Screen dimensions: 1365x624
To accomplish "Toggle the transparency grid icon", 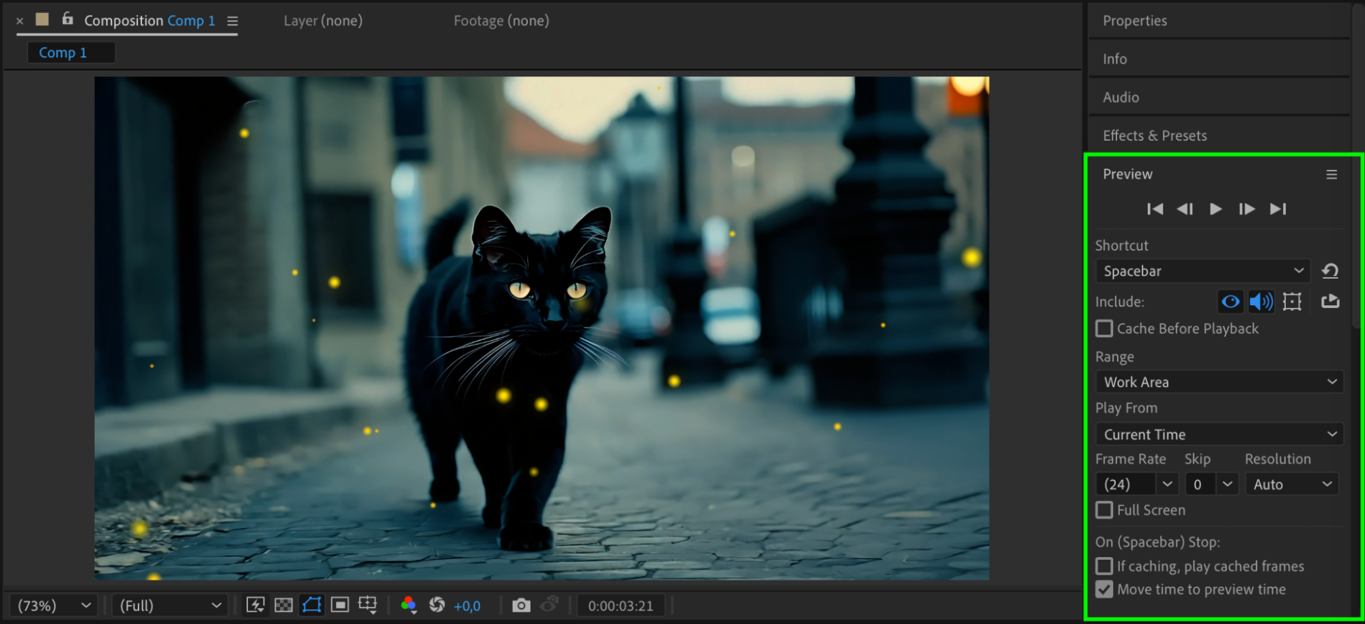I will tap(283, 605).
